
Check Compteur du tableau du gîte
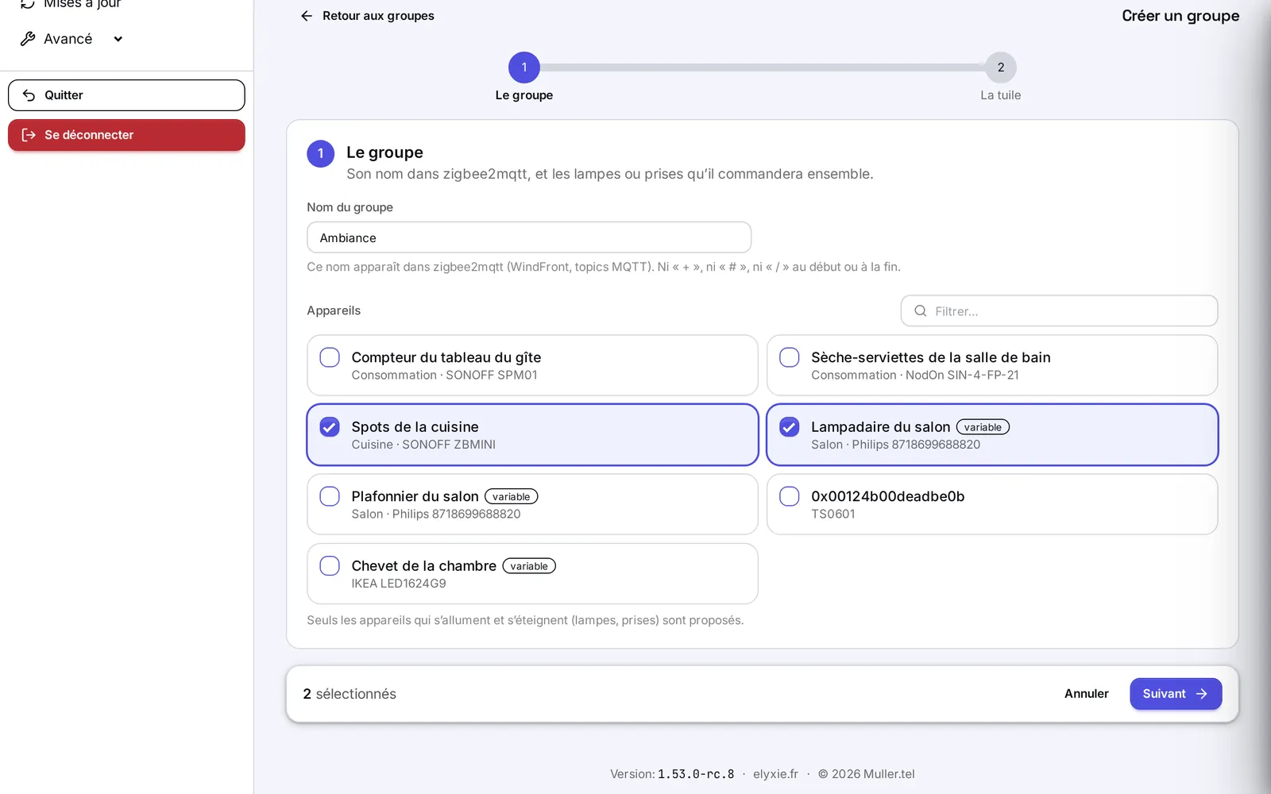pos(330,357)
